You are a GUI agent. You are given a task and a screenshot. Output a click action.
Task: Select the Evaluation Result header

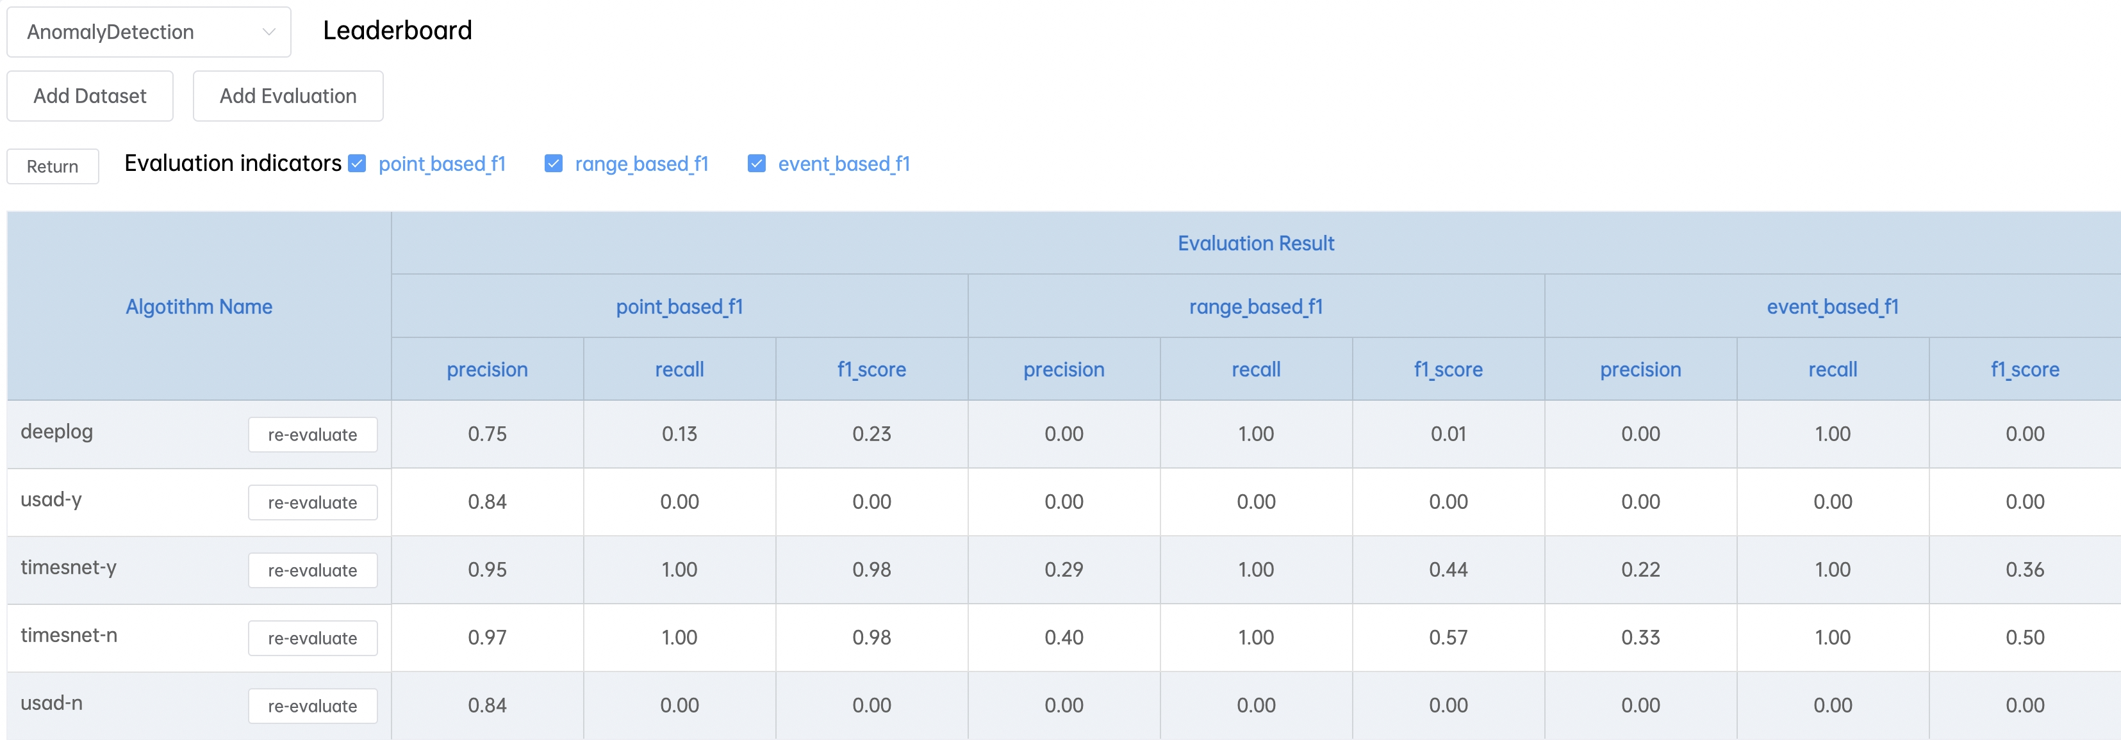1255,243
